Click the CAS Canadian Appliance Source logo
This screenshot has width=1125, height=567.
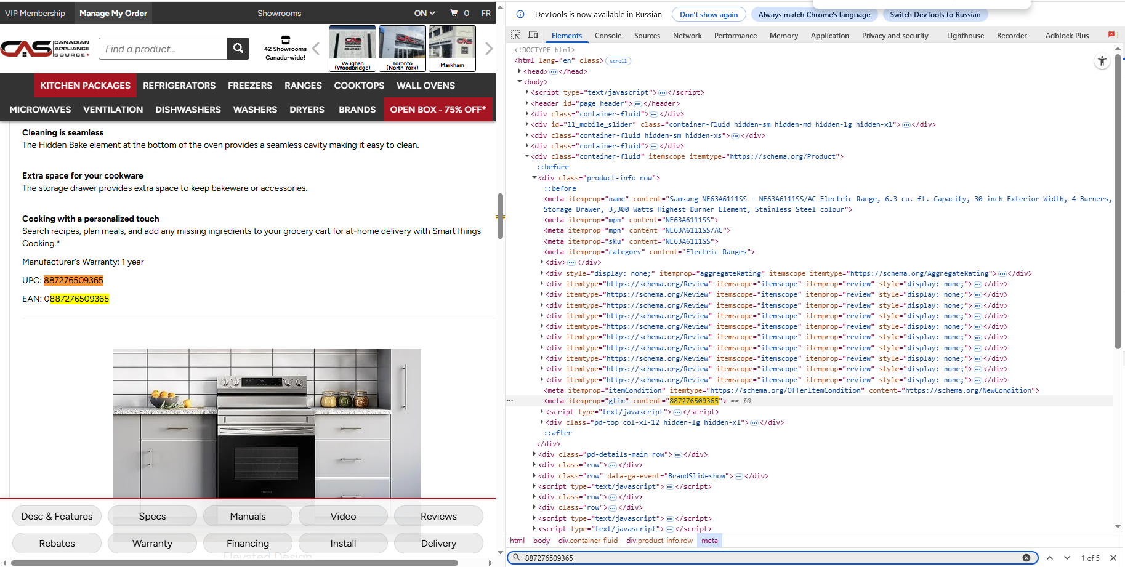click(x=46, y=49)
